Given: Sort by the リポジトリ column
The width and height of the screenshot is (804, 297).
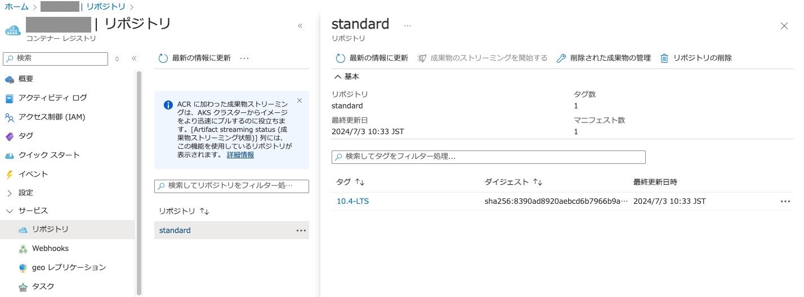Looking at the screenshot, I should click(x=184, y=211).
